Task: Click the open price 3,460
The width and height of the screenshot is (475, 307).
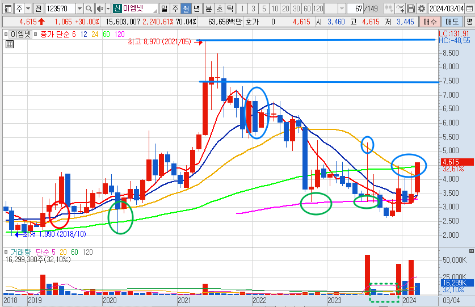Action: [336, 22]
